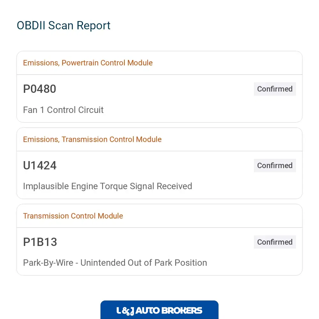Select Implausible Engine Torque Signal Received text

[108, 186]
